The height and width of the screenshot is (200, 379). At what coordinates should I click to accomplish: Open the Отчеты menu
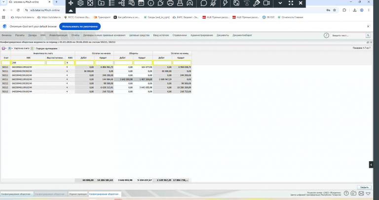pyautogui.click(x=75, y=35)
